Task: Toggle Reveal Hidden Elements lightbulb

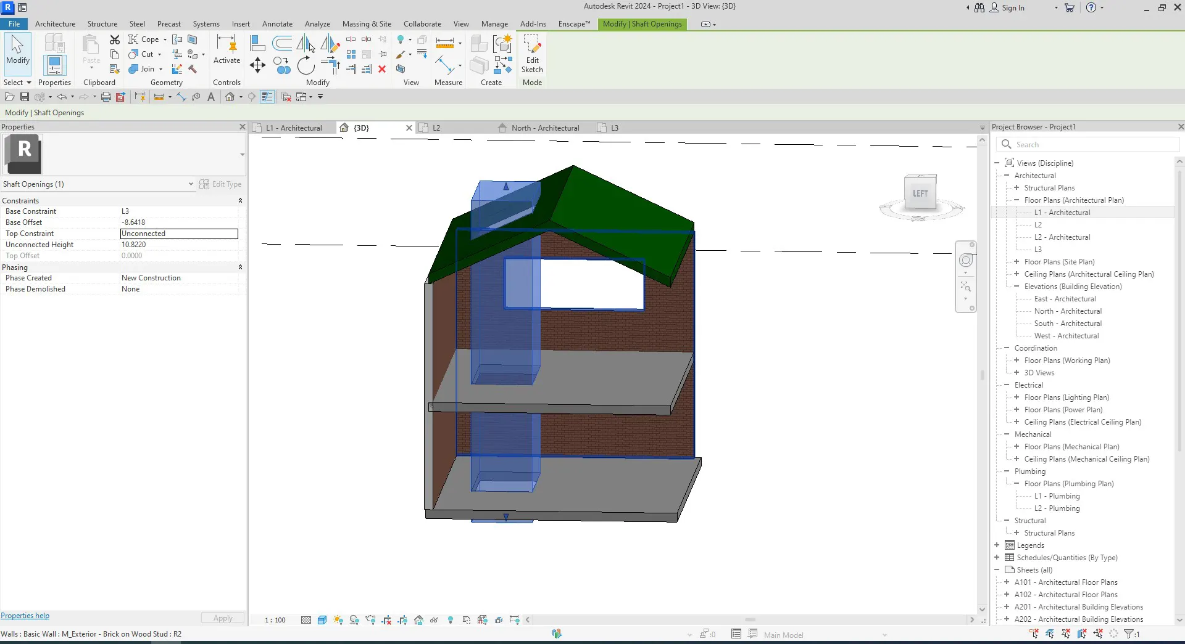Action: pyautogui.click(x=451, y=620)
